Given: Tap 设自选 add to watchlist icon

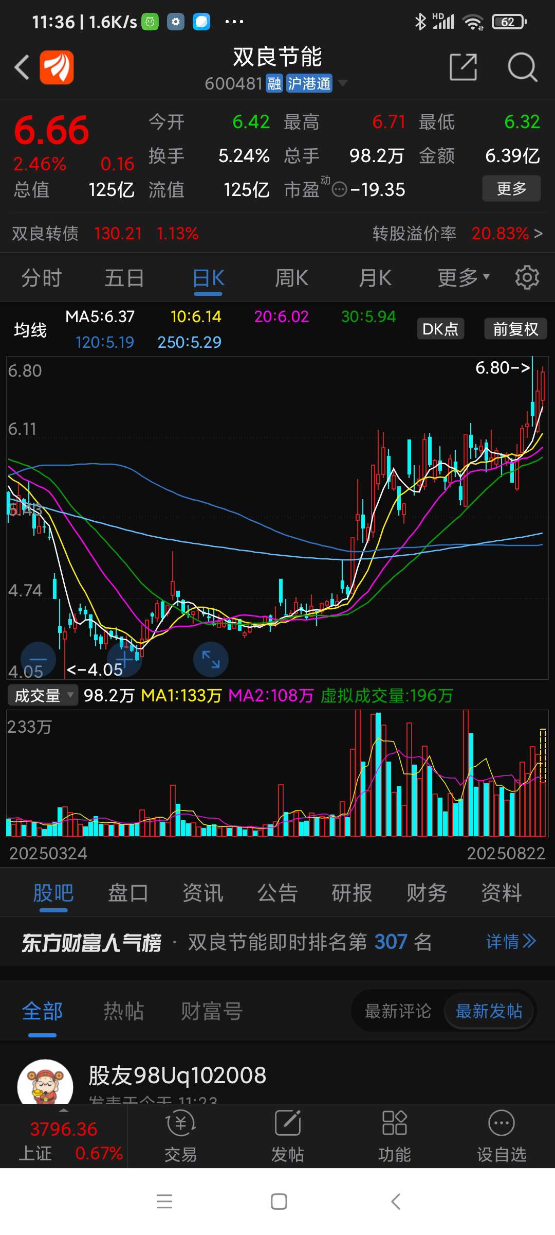Looking at the screenshot, I should [502, 1137].
